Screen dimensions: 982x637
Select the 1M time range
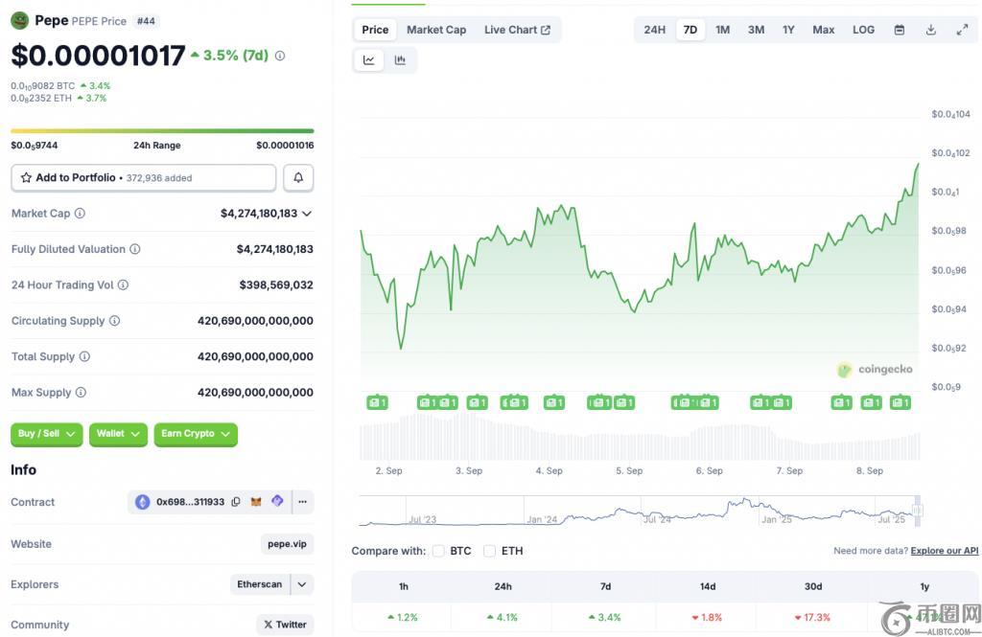pyautogui.click(x=722, y=30)
